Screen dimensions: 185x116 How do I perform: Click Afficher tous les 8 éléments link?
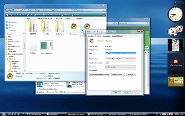pos(47,89)
